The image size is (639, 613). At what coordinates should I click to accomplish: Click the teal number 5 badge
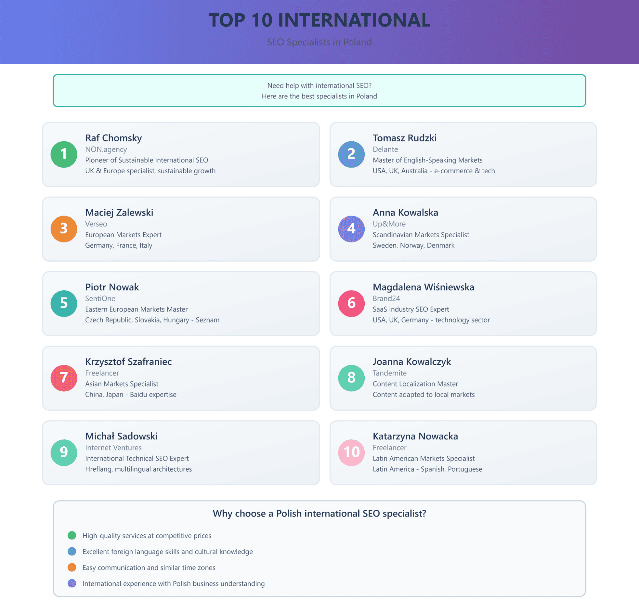pos(64,303)
